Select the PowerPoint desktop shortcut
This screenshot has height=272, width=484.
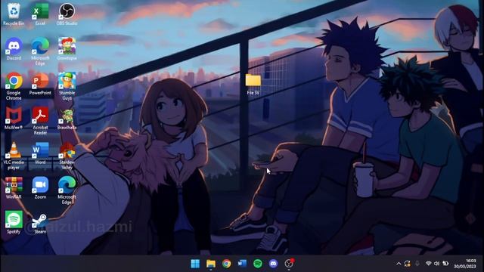pos(40,84)
